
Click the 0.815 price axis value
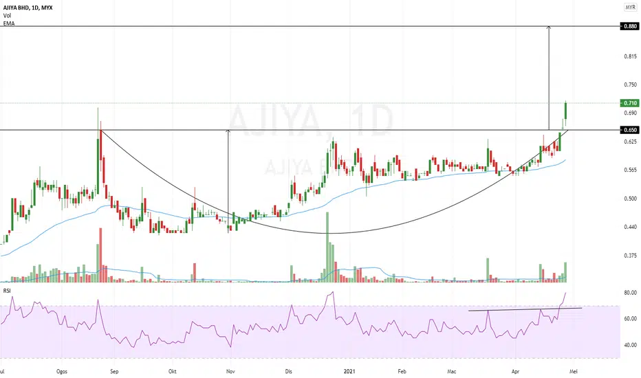tap(630, 56)
